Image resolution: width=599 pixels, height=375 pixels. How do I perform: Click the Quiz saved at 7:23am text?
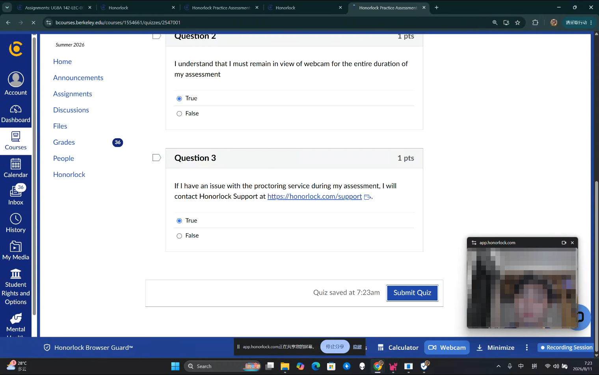point(346,293)
